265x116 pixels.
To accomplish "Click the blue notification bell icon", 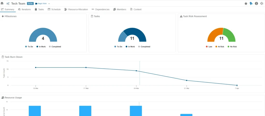I will pos(251,4).
